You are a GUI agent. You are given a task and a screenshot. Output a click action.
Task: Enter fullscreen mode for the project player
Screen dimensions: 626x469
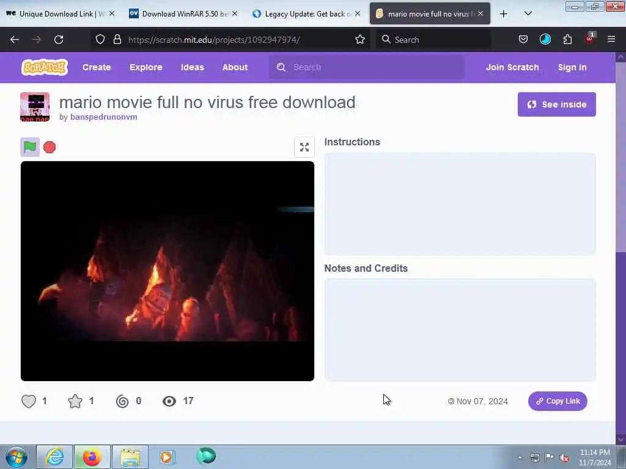click(304, 147)
